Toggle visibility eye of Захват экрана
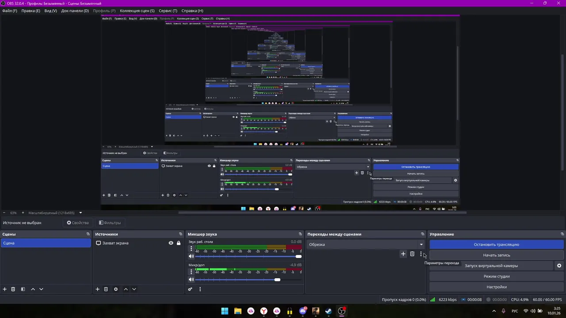Screen dimensions: 566x318 click(x=171, y=243)
